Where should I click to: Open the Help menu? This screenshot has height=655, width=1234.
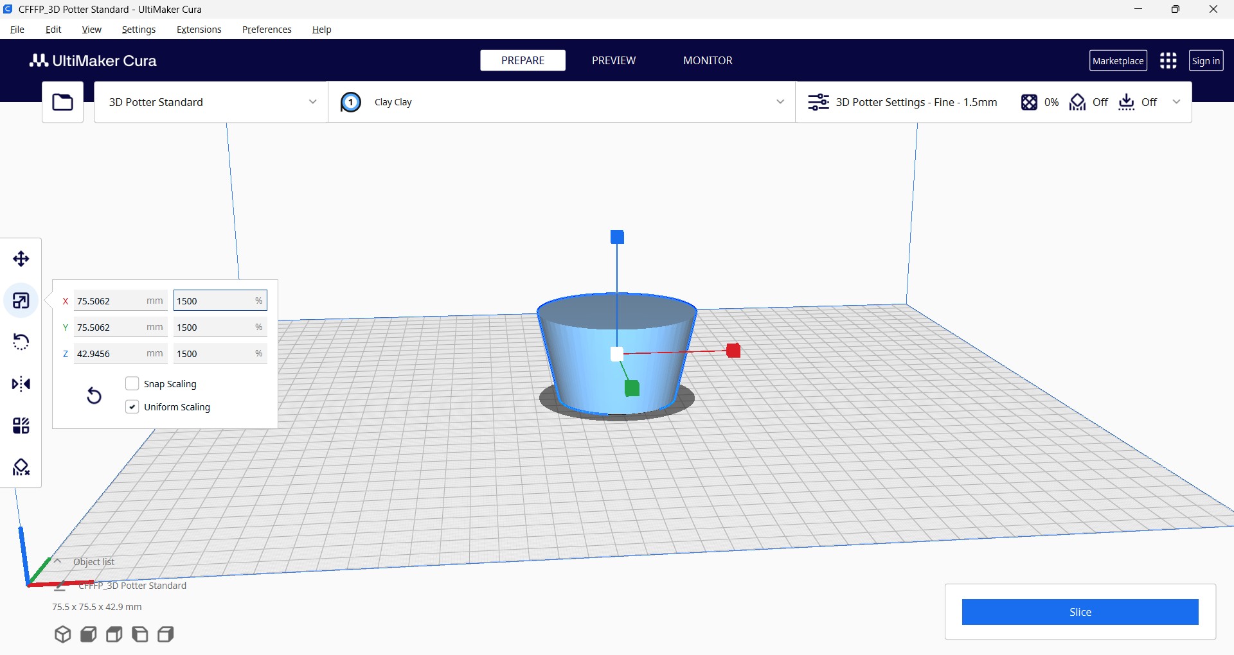(322, 30)
